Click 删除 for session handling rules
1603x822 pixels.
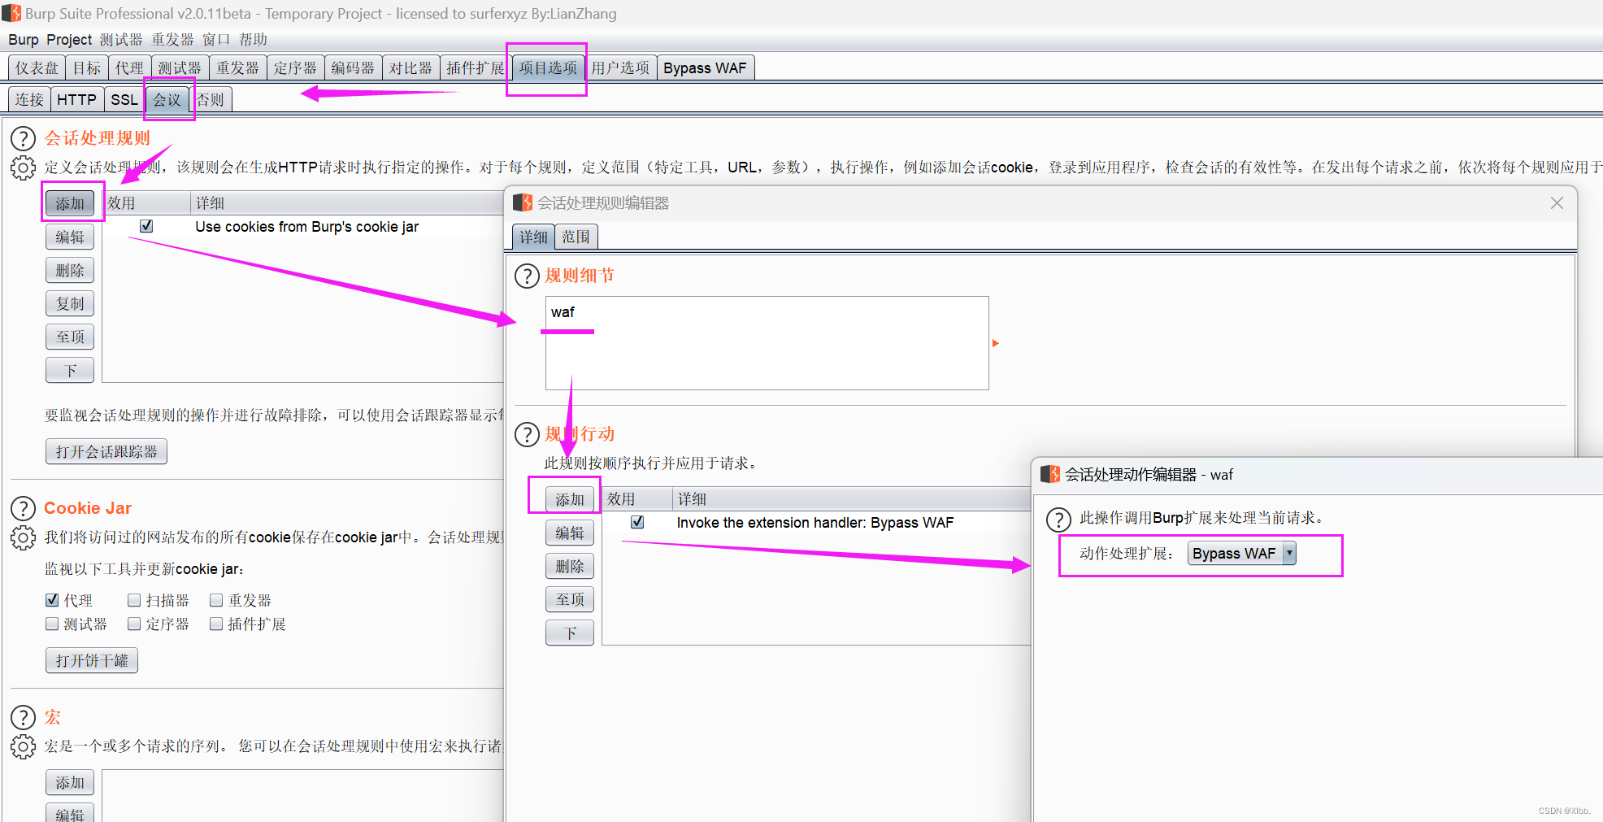coord(70,270)
